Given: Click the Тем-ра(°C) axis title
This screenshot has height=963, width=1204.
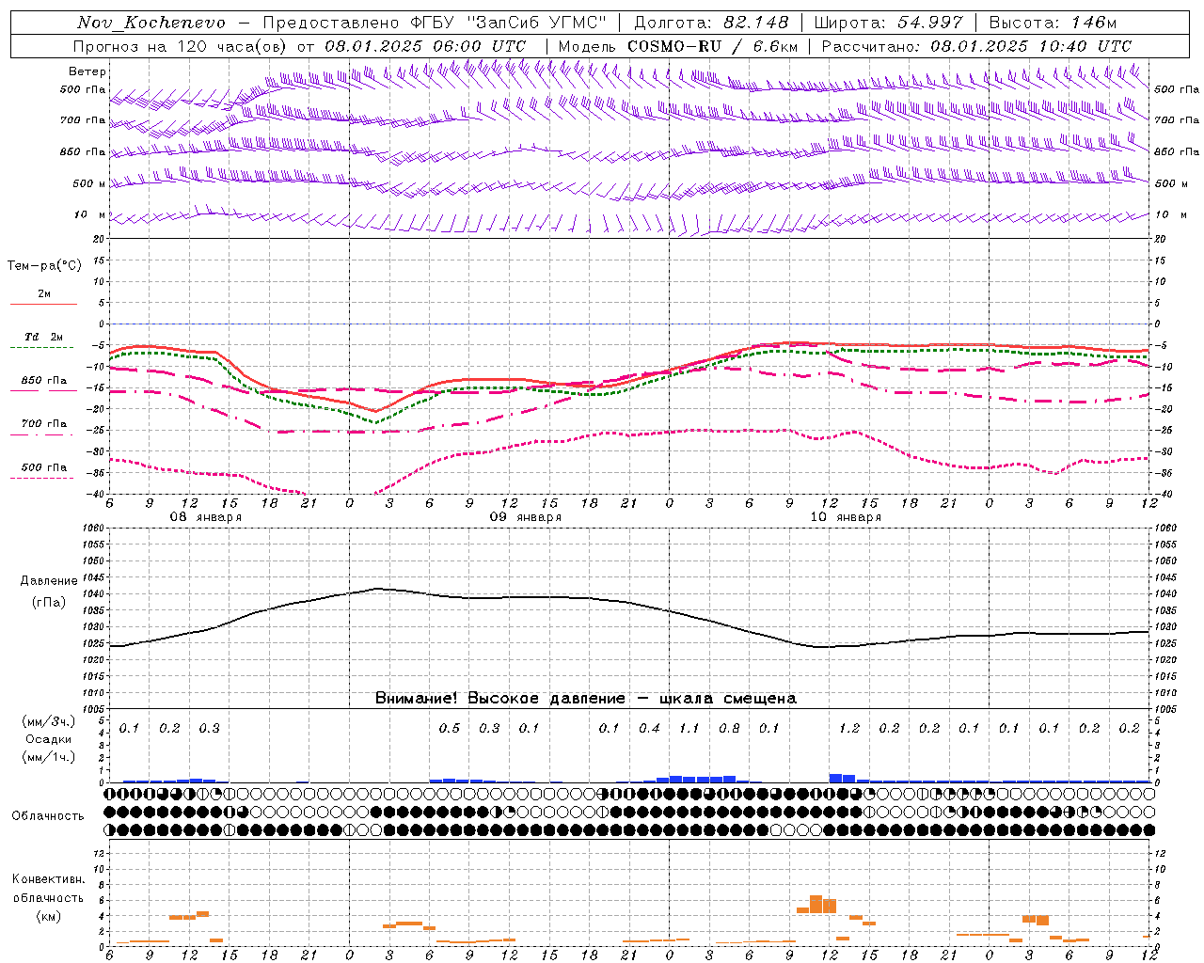Looking at the screenshot, I should click(44, 266).
